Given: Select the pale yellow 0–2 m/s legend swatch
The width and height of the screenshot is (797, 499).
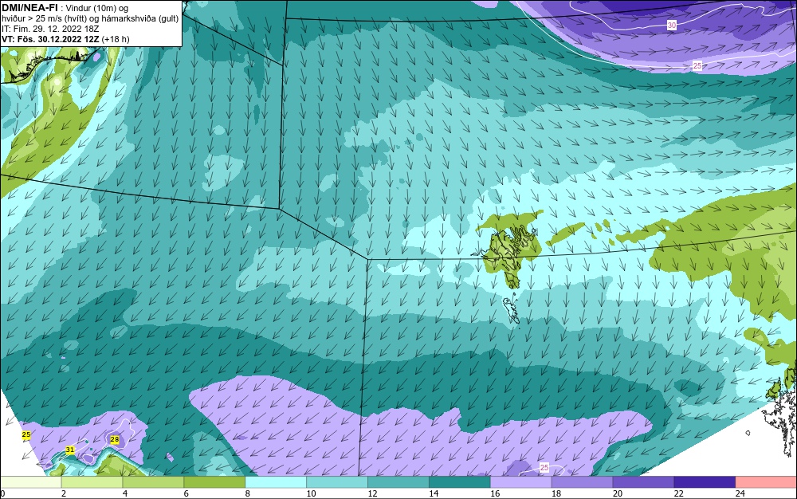Looking at the screenshot, I should click(30, 482).
